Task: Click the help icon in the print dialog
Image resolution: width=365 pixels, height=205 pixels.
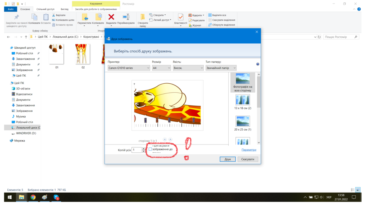Action: (258, 64)
